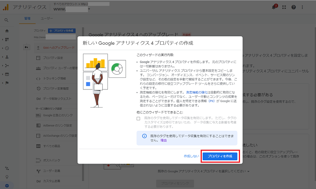Open the 理由 link in the notice
This screenshot has width=316, height=189.
click(x=163, y=140)
